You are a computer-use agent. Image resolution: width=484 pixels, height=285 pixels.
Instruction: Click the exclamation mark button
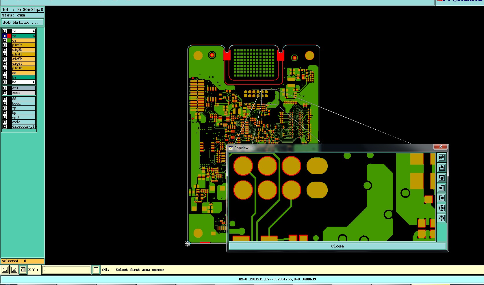coord(96,270)
